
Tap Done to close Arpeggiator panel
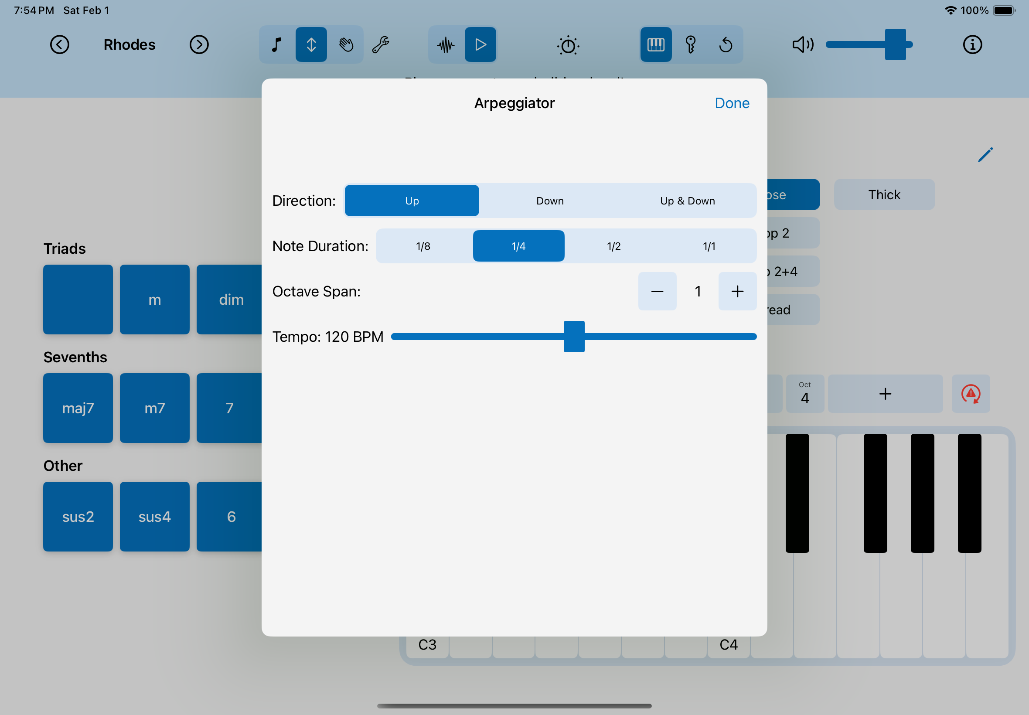tap(733, 103)
